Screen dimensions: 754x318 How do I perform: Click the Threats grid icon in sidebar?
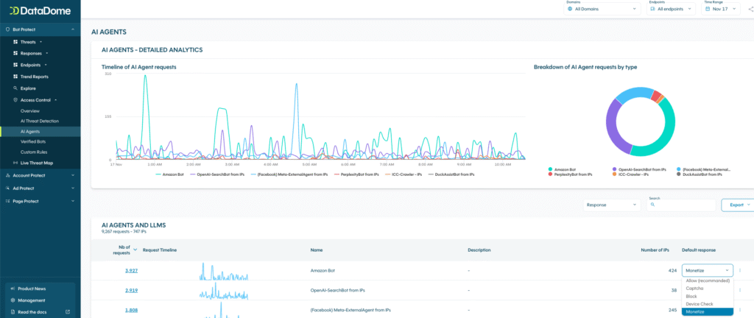tap(15, 42)
